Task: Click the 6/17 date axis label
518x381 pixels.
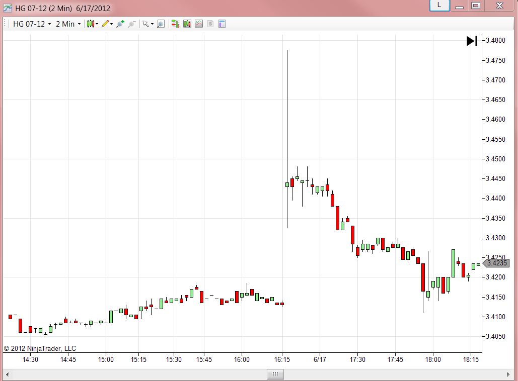Action: (320, 359)
